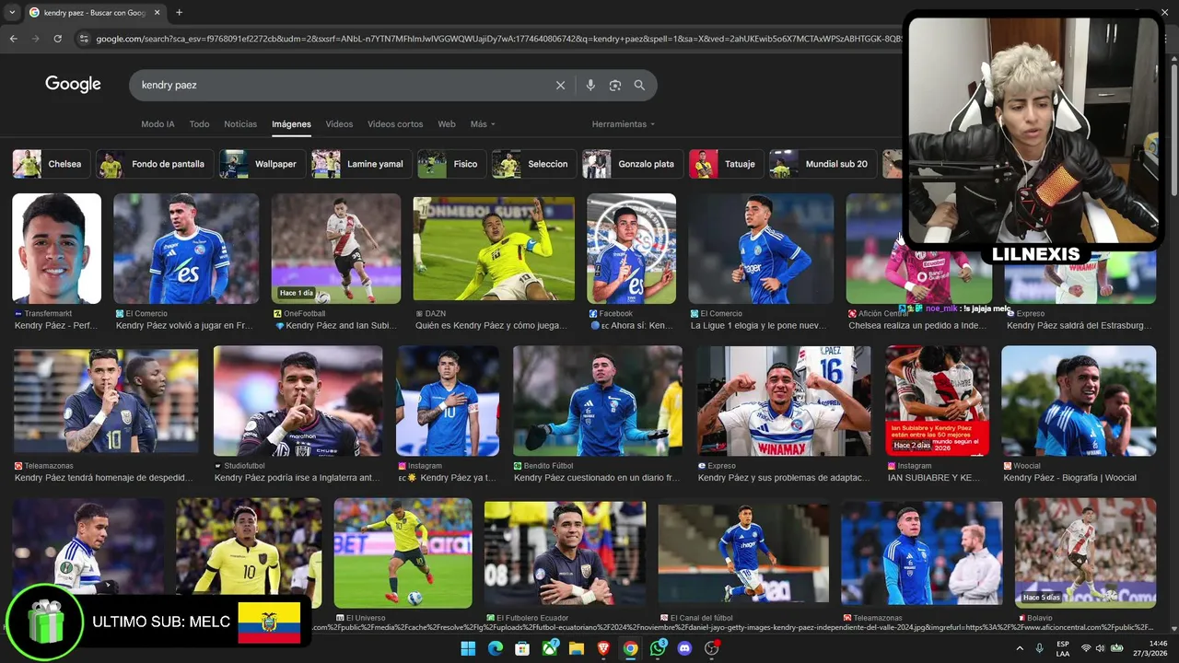Open the Studiofutbol finger-on-lips image
Viewport: 1179px width, 663px height.
click(x=298, y=401)
